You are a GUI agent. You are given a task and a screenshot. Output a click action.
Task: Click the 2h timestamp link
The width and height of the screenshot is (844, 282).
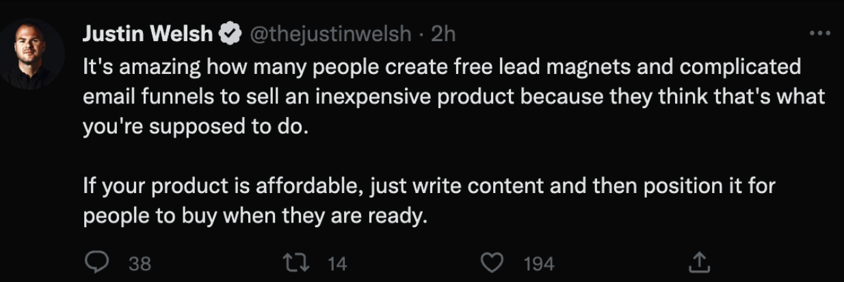443,34
